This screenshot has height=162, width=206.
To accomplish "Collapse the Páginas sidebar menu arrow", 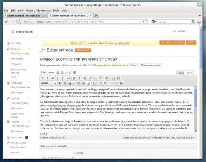I will (x=29, y=122).
